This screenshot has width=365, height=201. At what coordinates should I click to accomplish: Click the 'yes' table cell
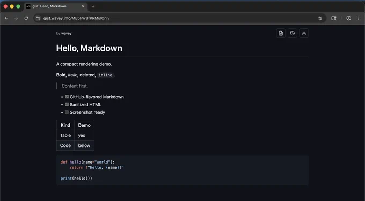tap(84, 135)
